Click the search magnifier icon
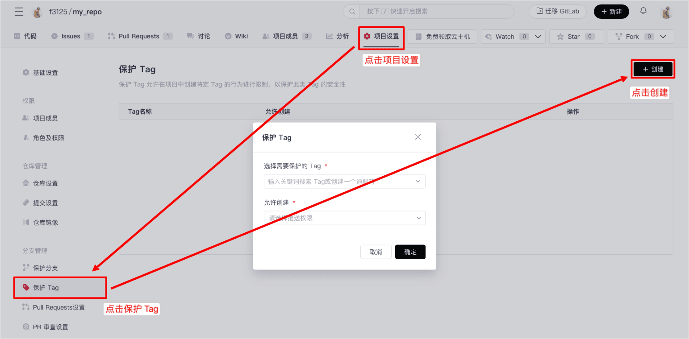689x339 pixels. point(352,12)
